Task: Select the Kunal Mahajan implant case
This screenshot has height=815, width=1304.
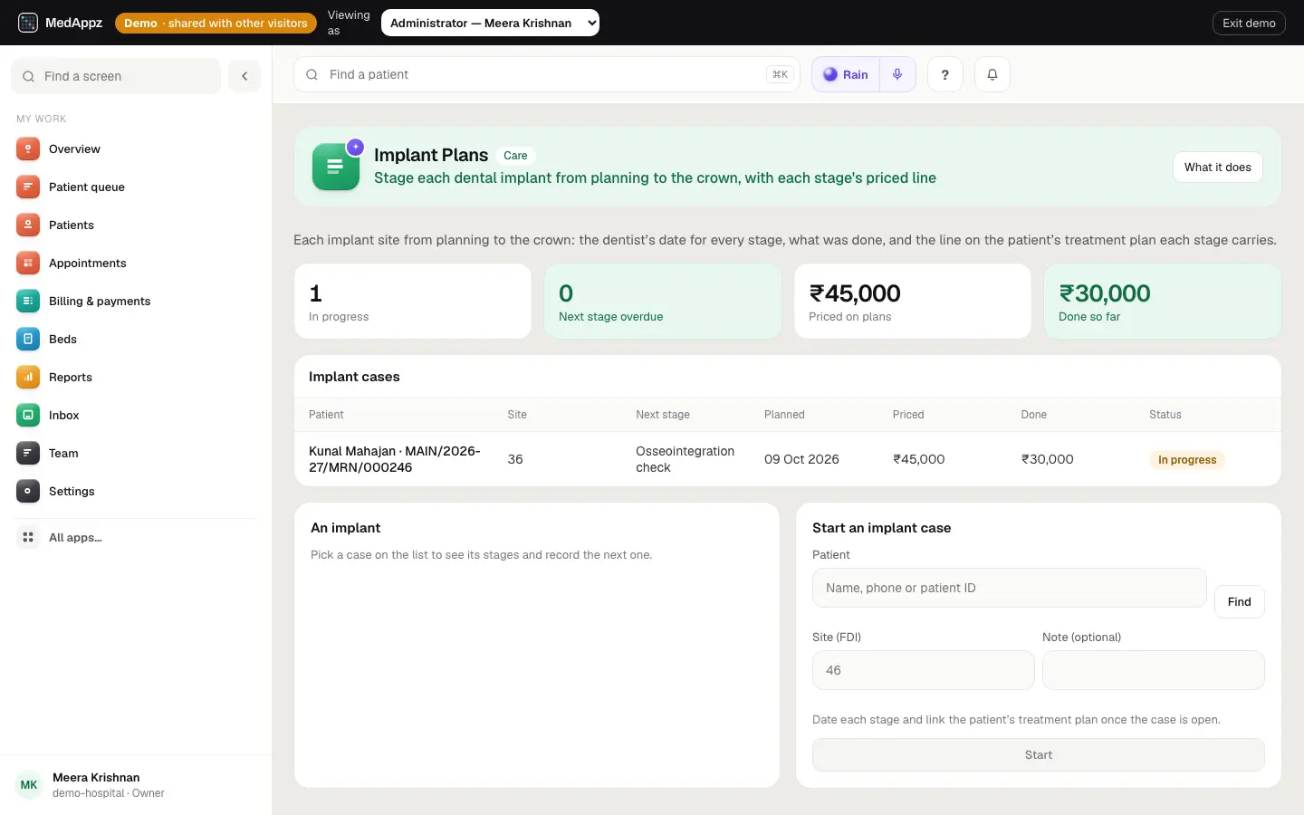Action: click(x=788, y=459)
